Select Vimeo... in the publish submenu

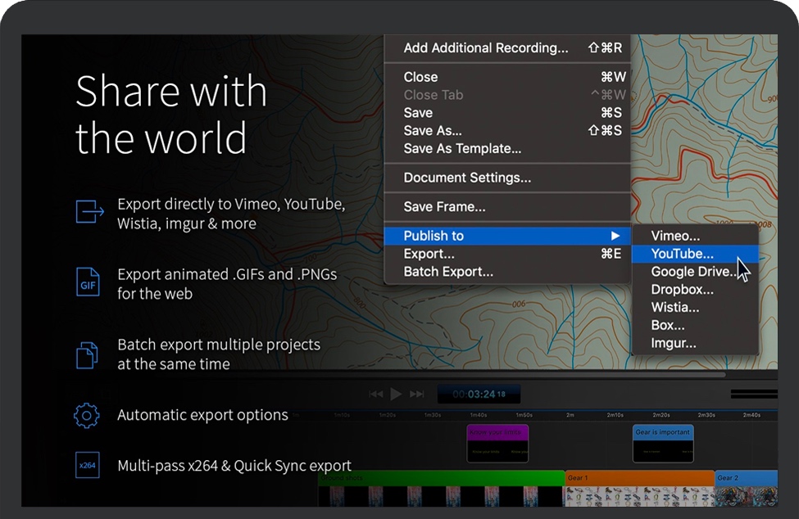pos(675,236)
